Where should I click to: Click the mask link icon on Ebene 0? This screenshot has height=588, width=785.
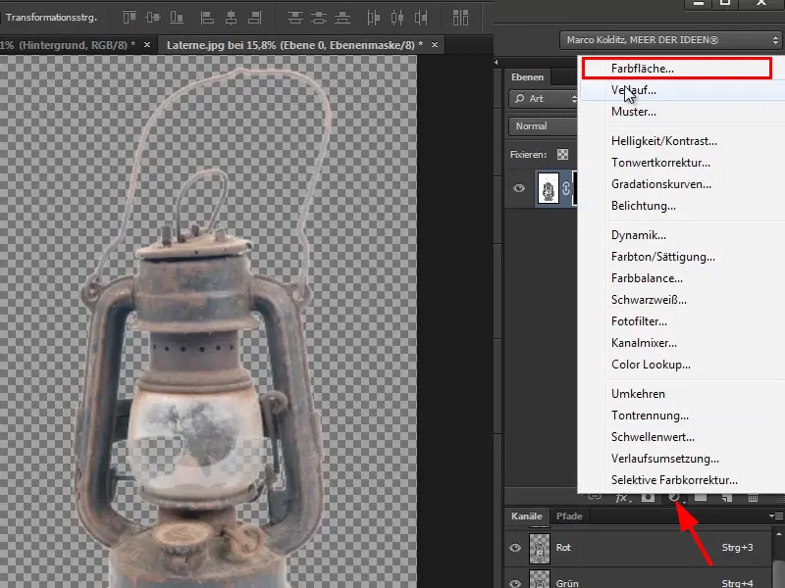pos(566,188)
